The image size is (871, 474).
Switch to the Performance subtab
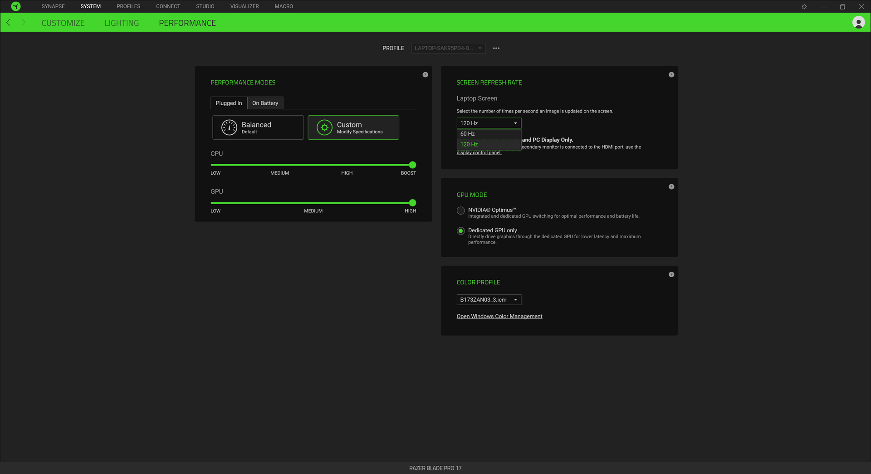click(x=187, y=23)
